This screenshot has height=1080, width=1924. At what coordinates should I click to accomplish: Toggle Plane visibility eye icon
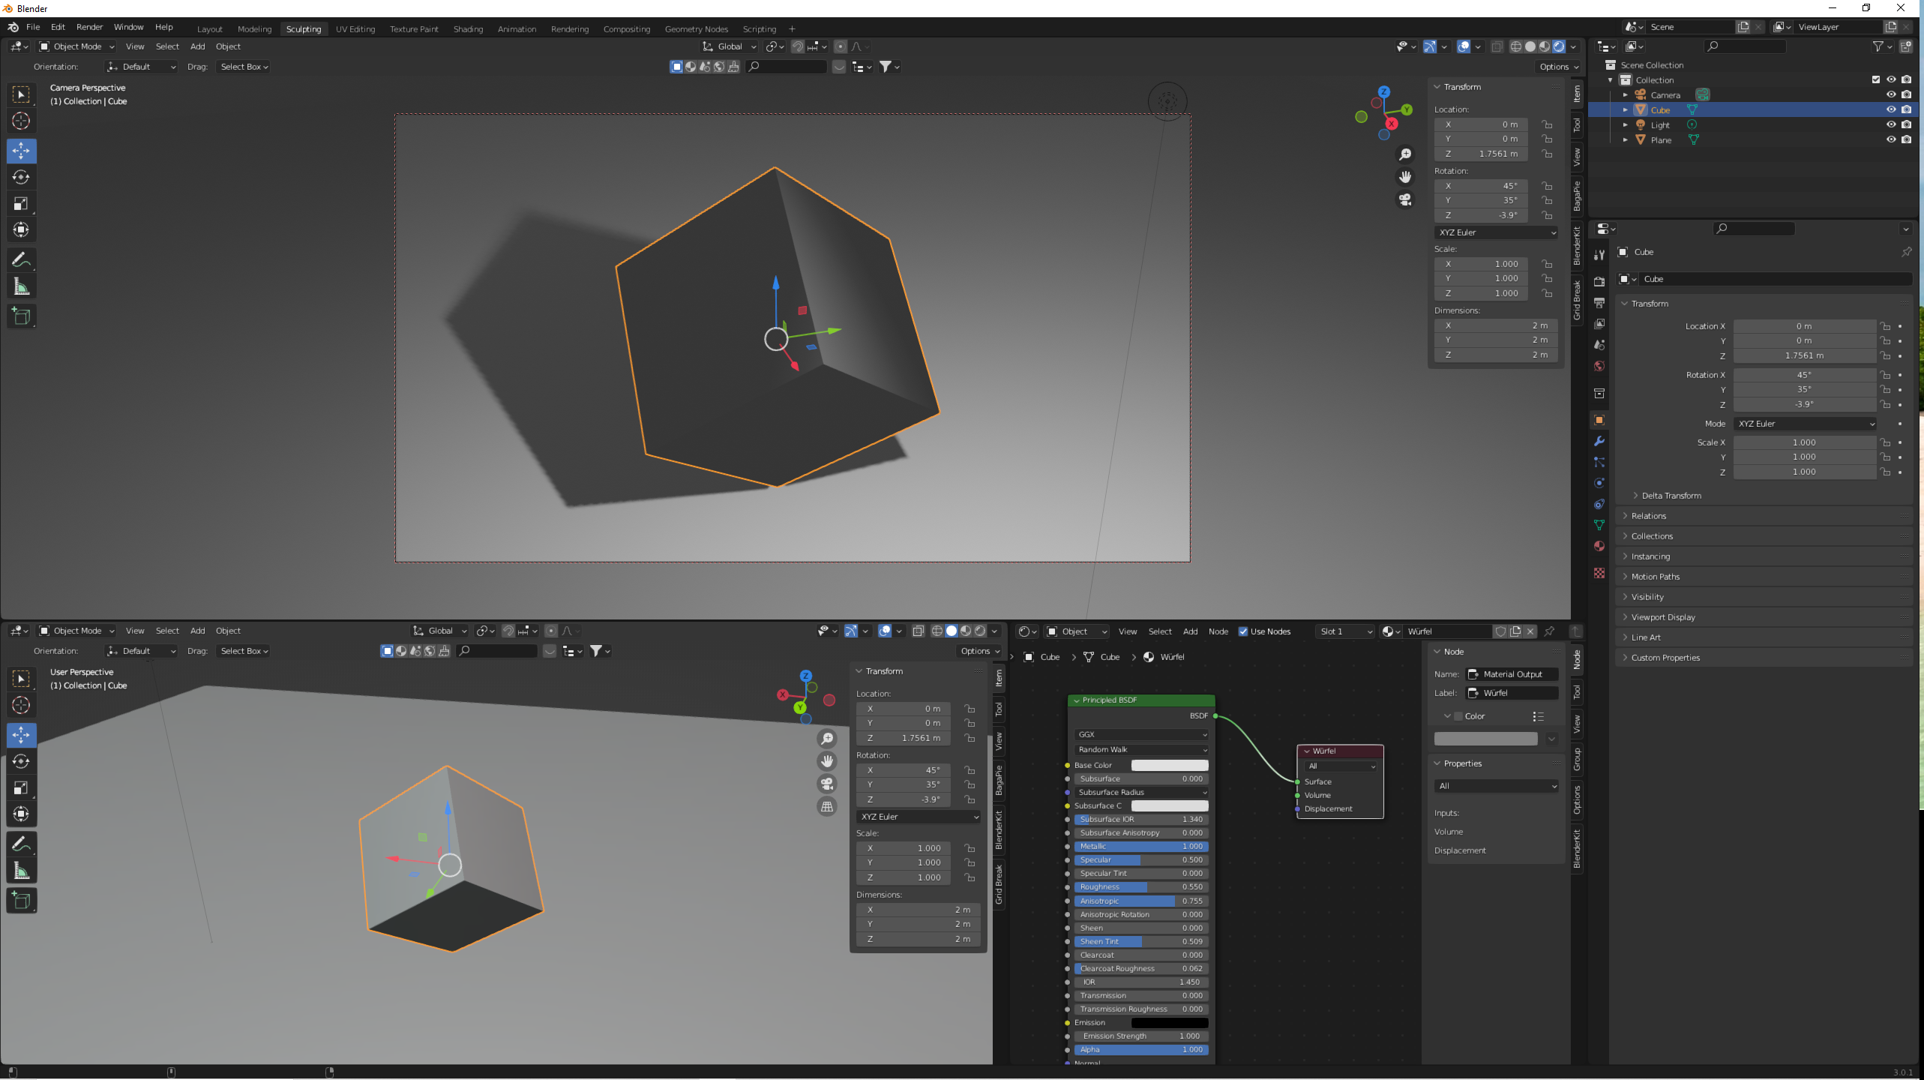pyautogui.click(x=1890, y=139)
